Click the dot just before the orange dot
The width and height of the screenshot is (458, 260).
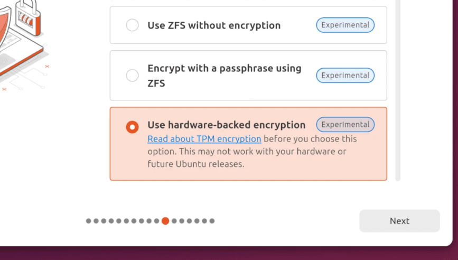pos(157,221)
